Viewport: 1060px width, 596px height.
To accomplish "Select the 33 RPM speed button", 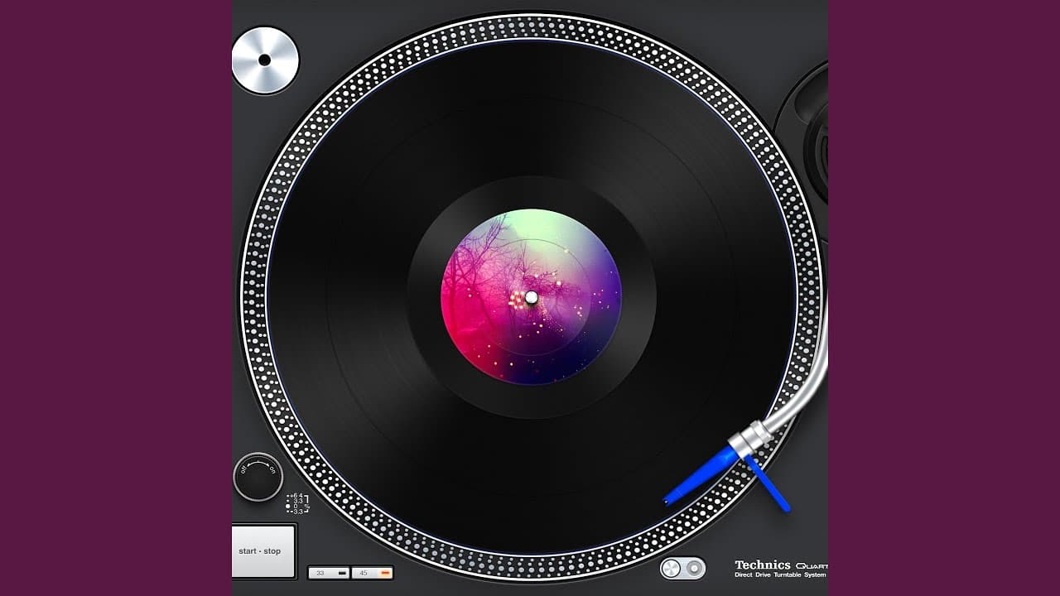I will pos(329,573).
